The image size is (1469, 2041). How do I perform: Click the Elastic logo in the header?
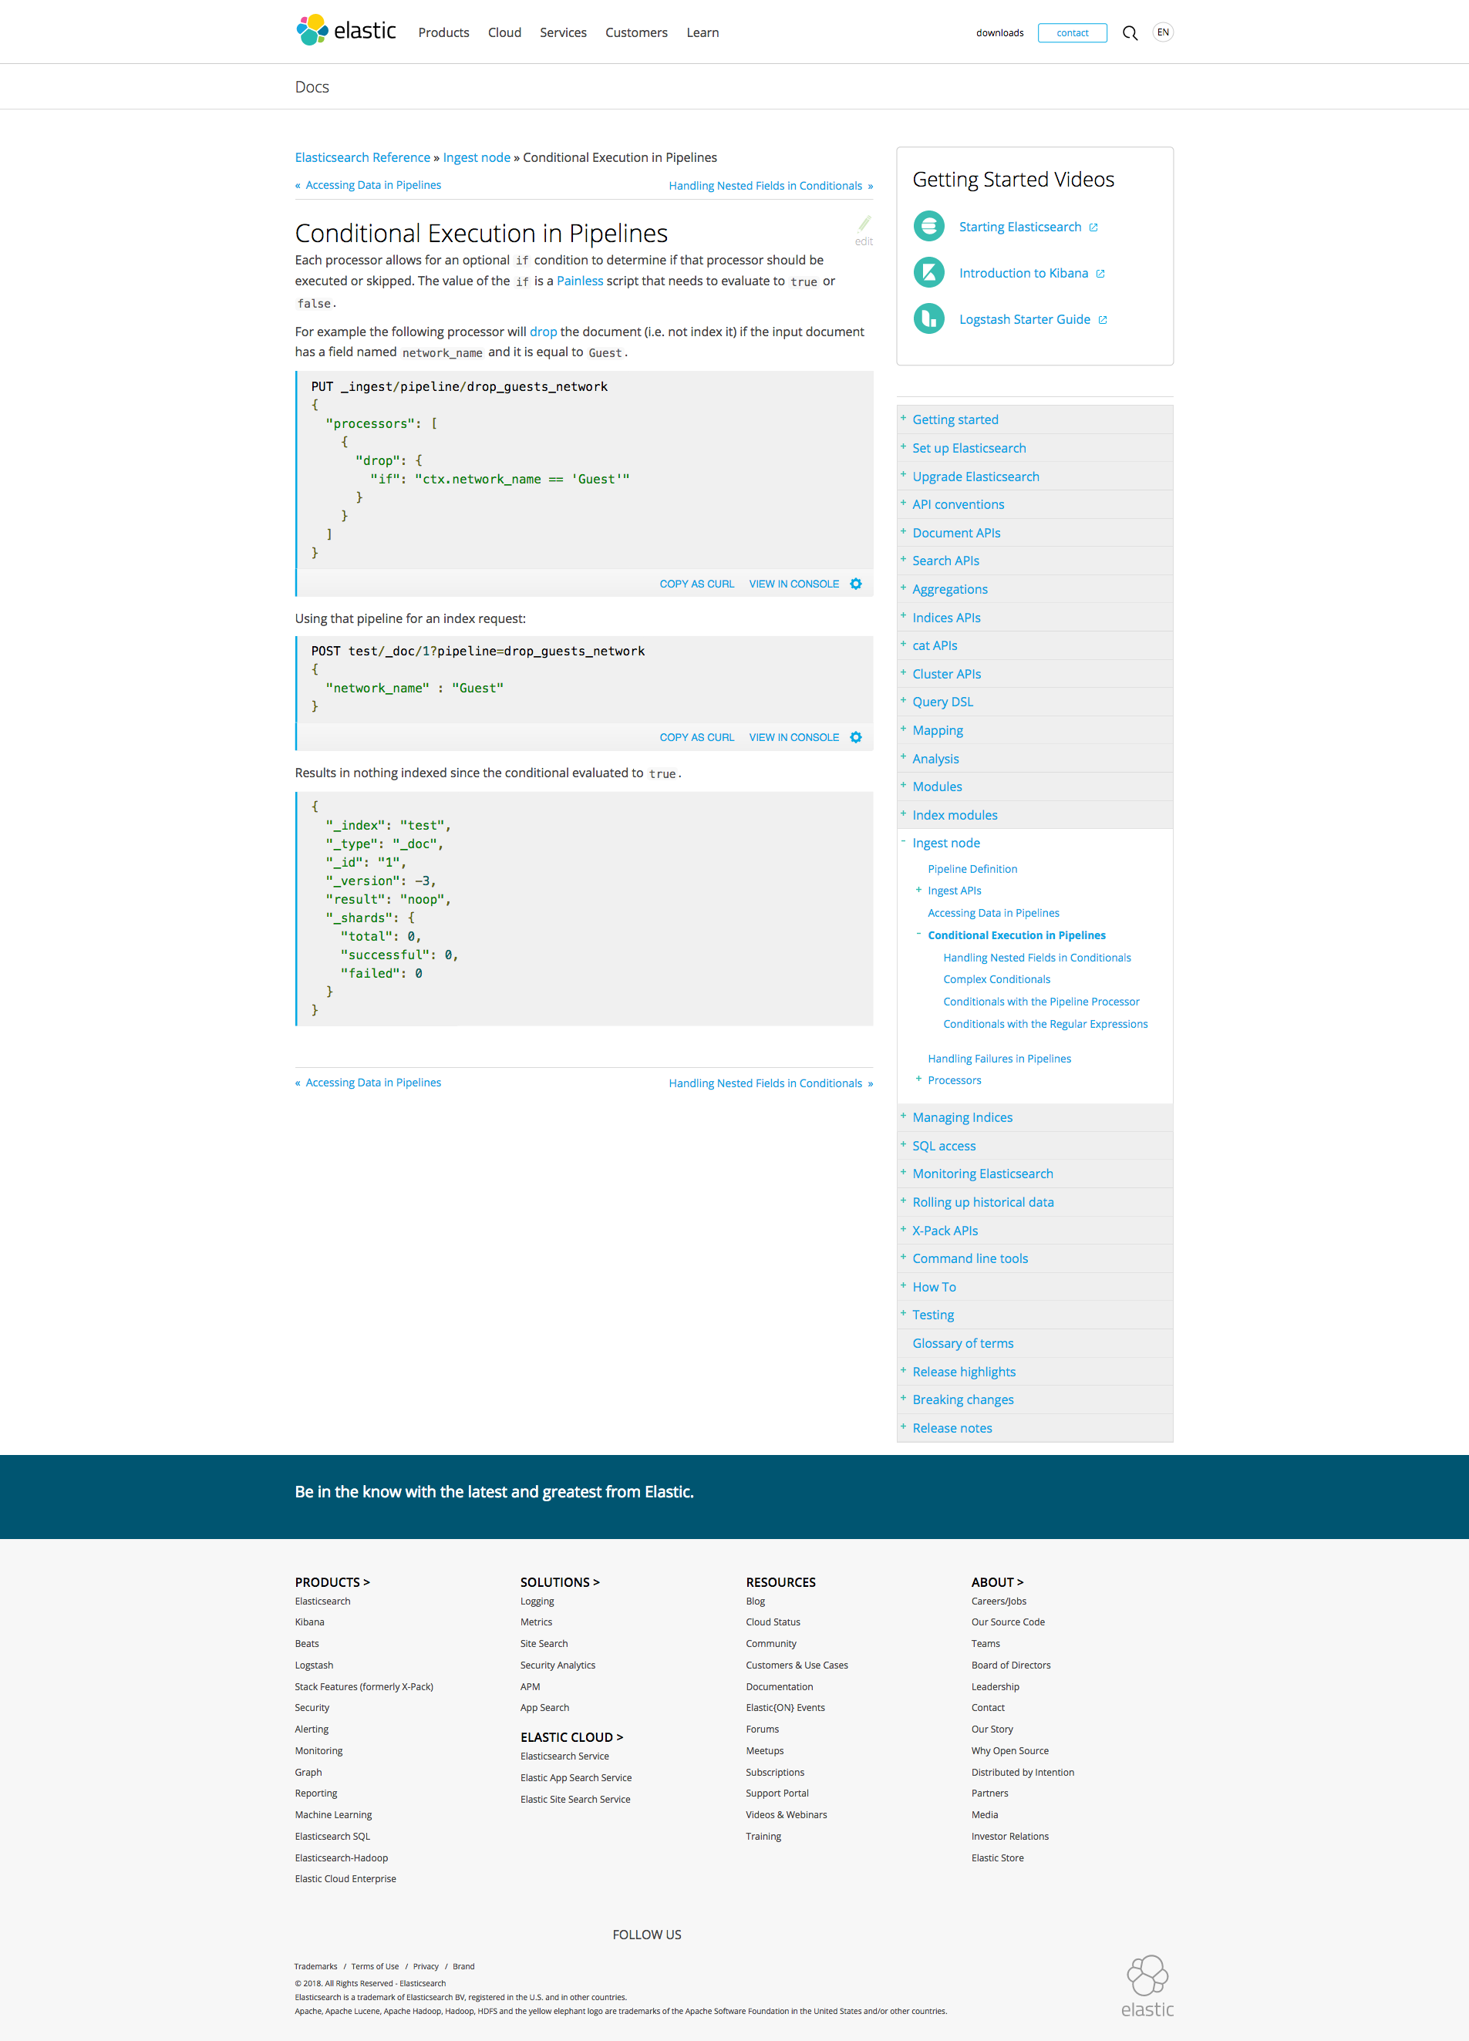point(345,31)
